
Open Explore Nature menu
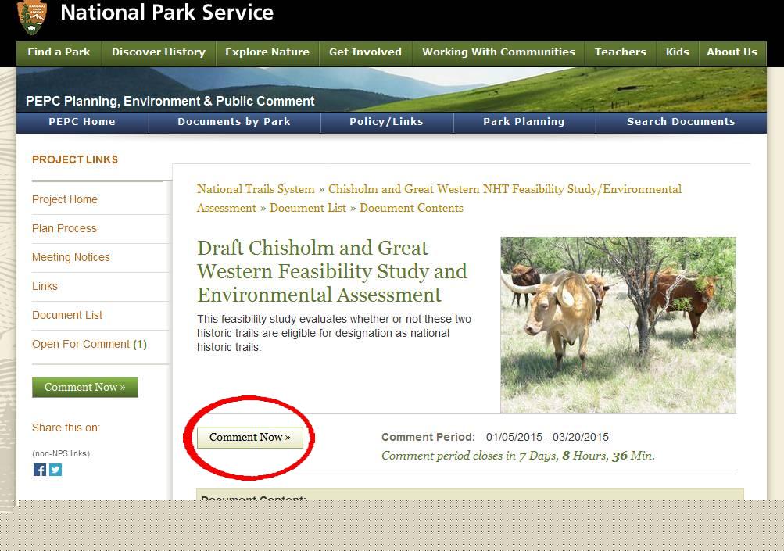[x=267, y=52]
